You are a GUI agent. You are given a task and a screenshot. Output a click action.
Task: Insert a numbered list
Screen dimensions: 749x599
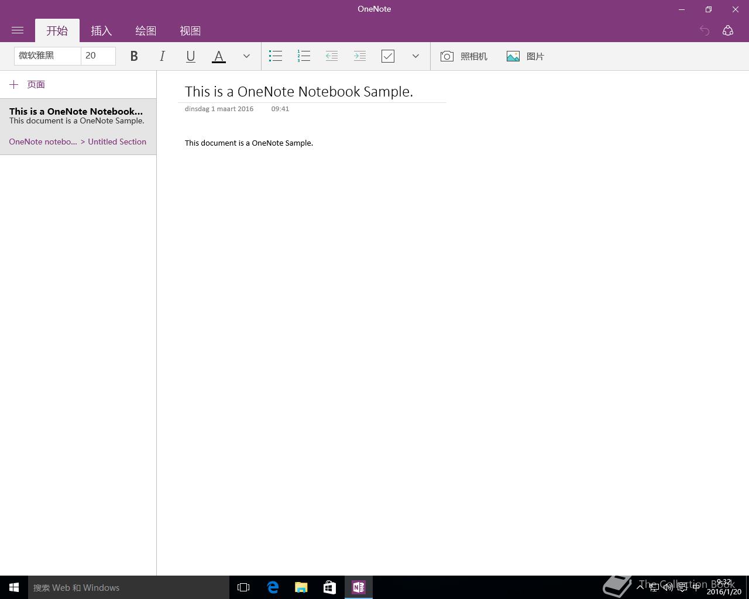point(304,56)
